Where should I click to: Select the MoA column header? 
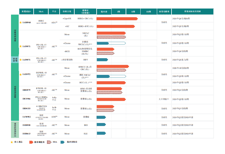(41, 12)
